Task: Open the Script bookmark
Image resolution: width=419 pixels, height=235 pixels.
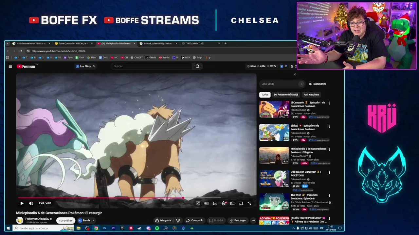Action: pyautogui.click(x=198, y=57)
